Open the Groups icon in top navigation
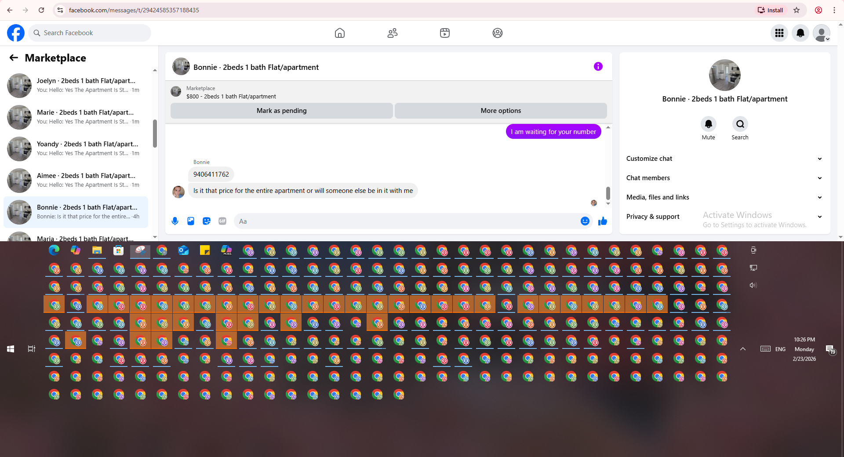844x457 pixels. (498, 33)
